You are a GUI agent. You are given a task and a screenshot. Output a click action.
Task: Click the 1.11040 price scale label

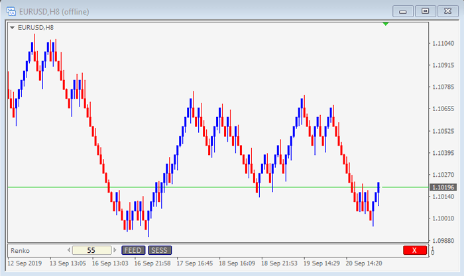(x=443, y=44)
